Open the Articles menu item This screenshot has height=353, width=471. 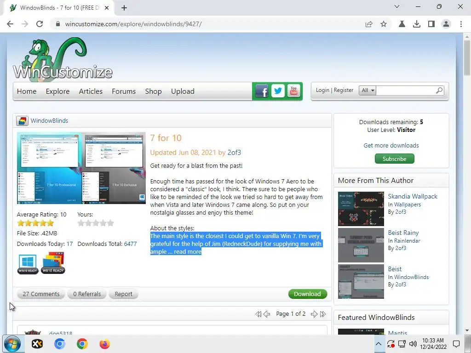coord(91,91)
